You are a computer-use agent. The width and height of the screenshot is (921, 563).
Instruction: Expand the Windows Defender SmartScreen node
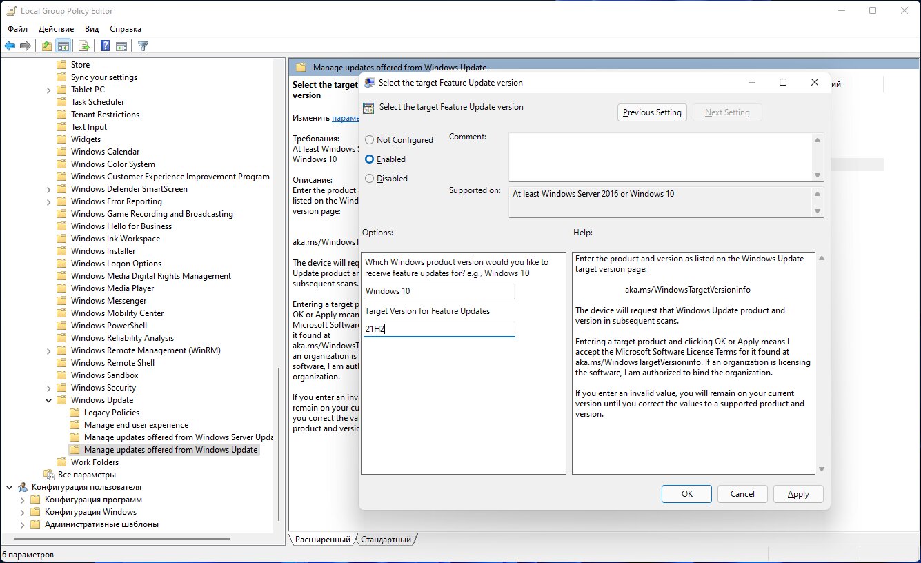click(x=49, y=189)
